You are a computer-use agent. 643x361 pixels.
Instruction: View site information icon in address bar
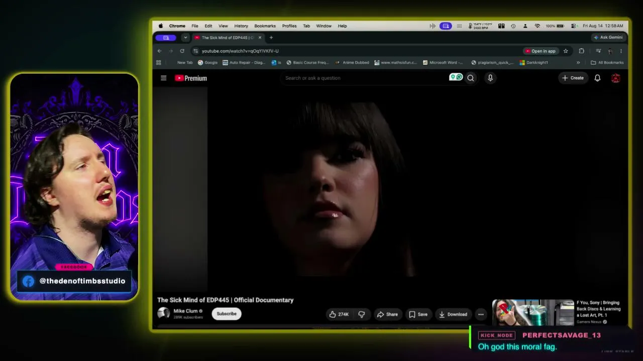[x=195, y=51]
